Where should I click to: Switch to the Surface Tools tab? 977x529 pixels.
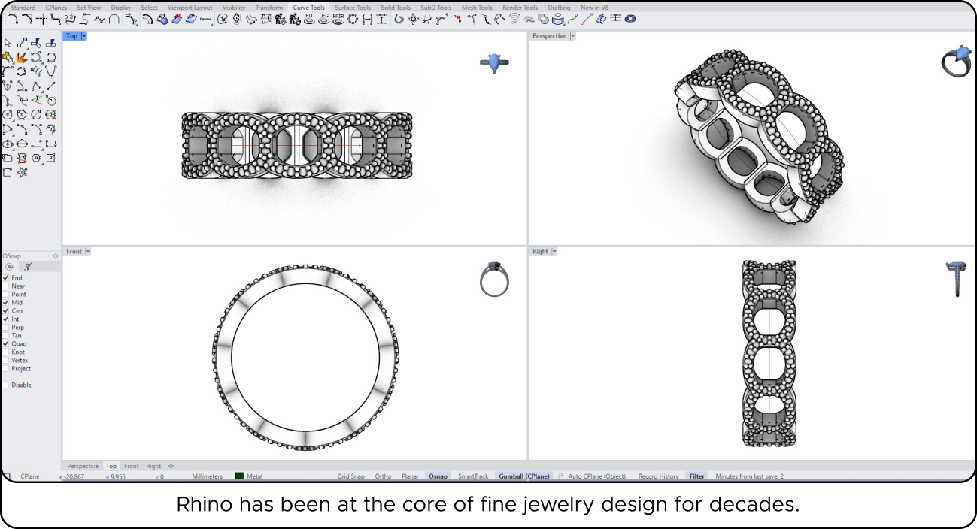click(x=353, y=8)
